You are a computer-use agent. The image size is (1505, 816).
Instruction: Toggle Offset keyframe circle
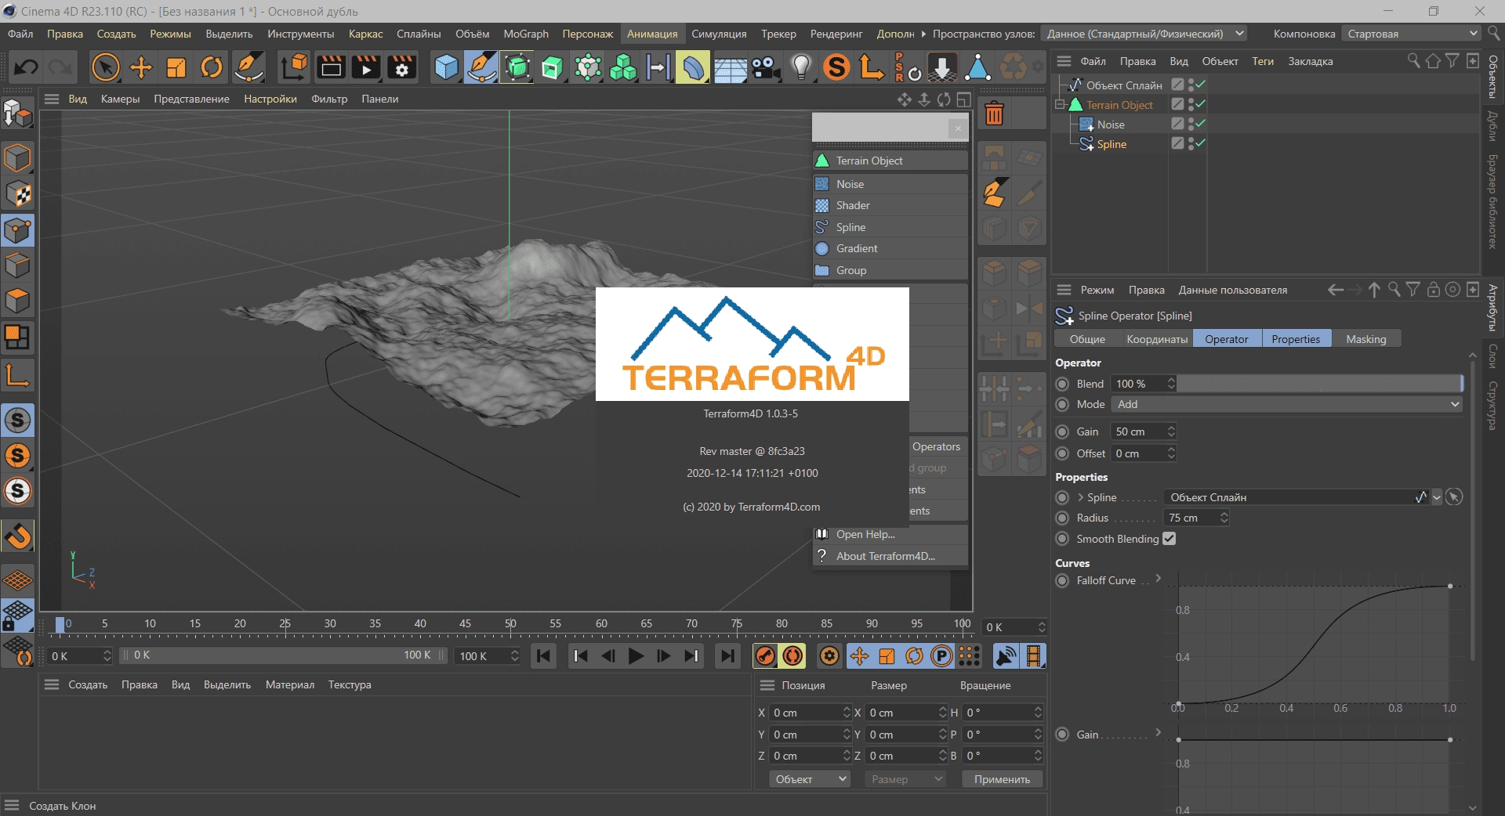1062,453
